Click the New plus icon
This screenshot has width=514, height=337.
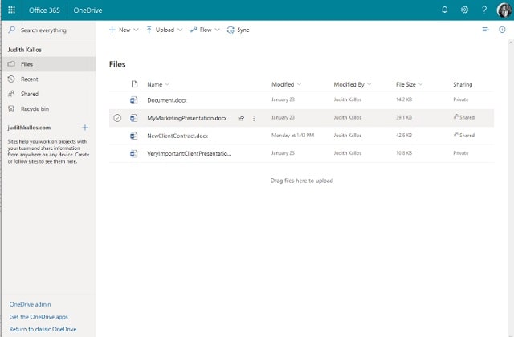pos(112,30)
